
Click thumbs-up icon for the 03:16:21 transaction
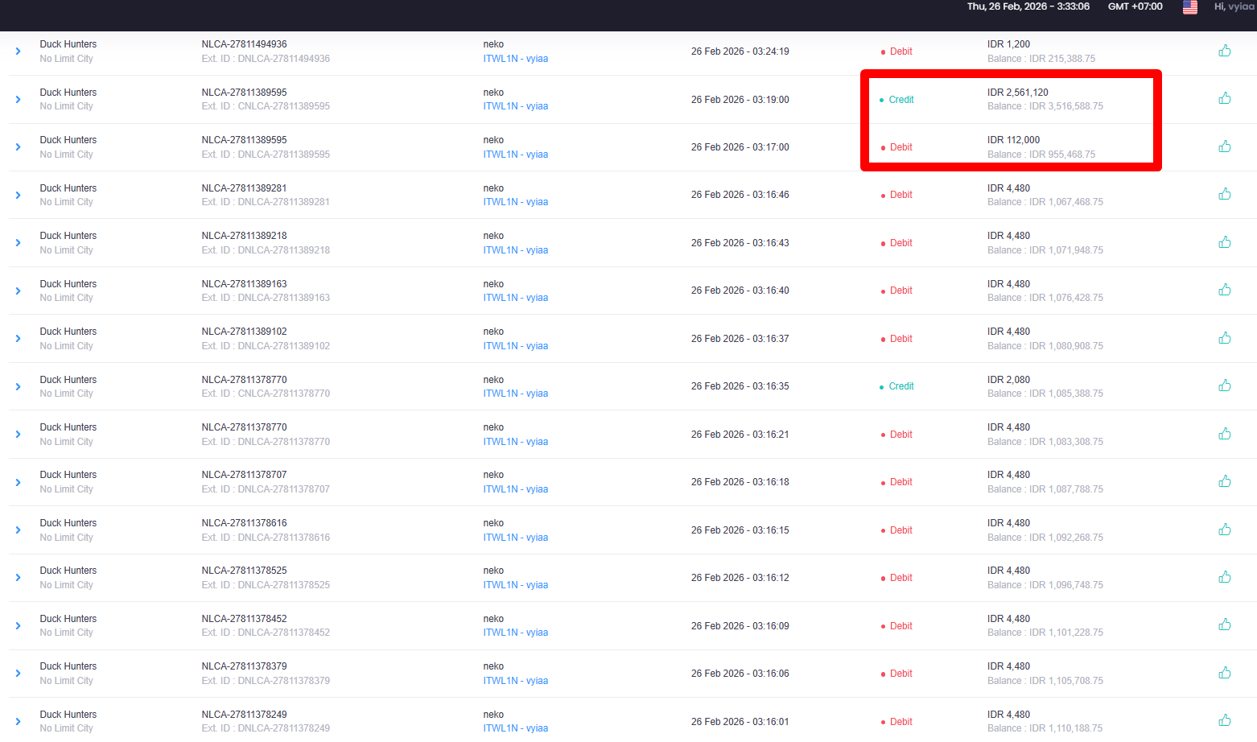click(x=1225, y=434)
